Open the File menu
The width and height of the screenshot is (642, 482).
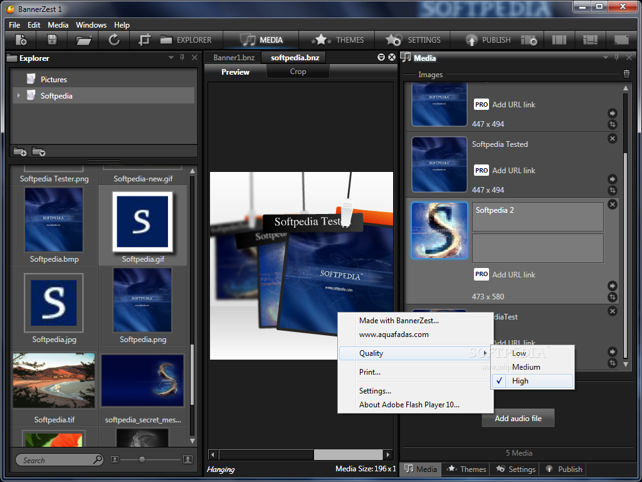[14, 24]
